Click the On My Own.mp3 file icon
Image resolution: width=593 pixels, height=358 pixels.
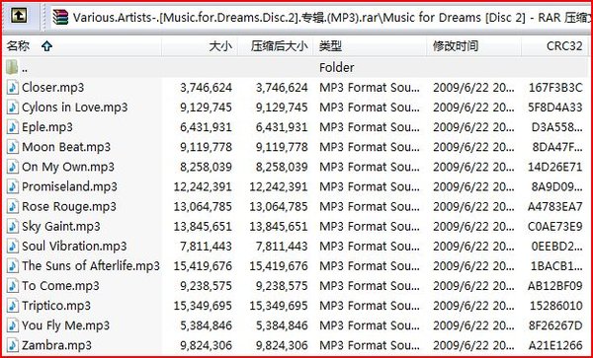click(x=13, y=167)
